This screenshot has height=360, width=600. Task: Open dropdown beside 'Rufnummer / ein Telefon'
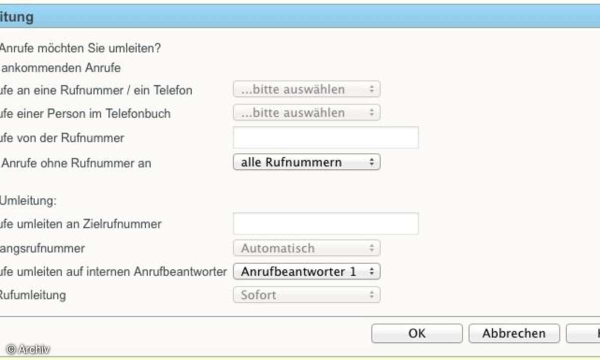306,89
